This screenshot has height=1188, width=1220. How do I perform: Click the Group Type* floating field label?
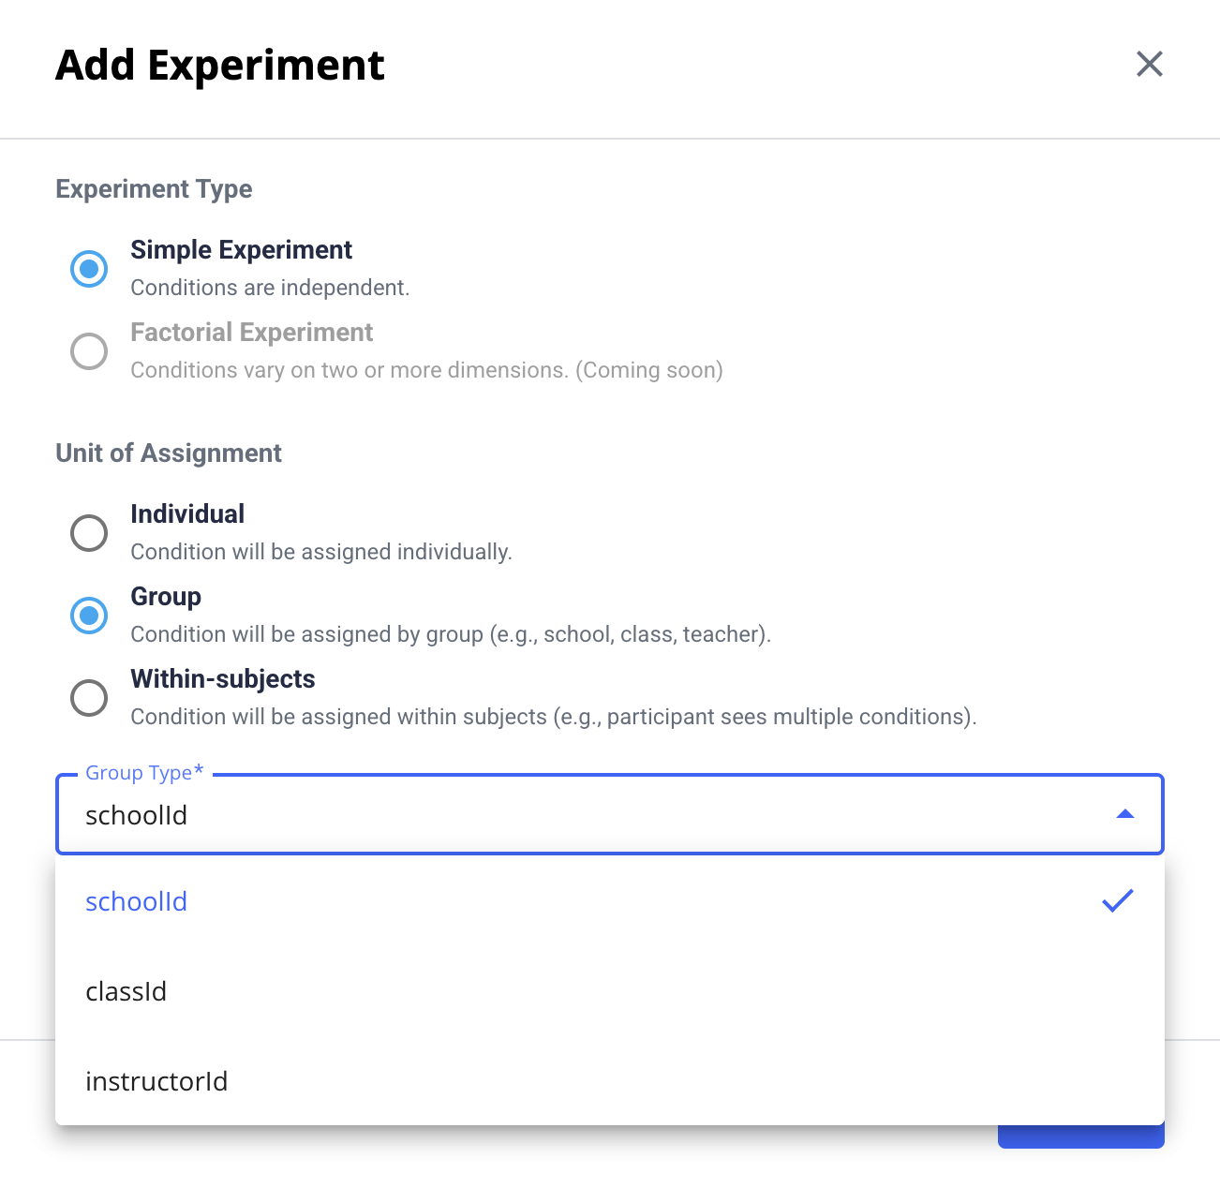click(144, 773)
